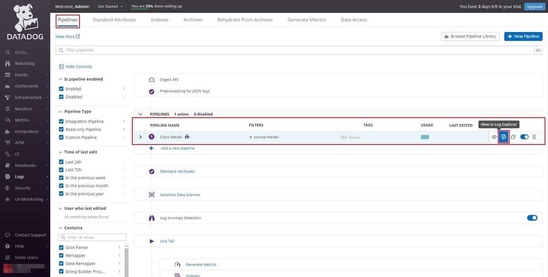Click the copy icon for the Cisco Meraki pipeline
This screenshot has height=277, width=548.
tap(513, 137)
